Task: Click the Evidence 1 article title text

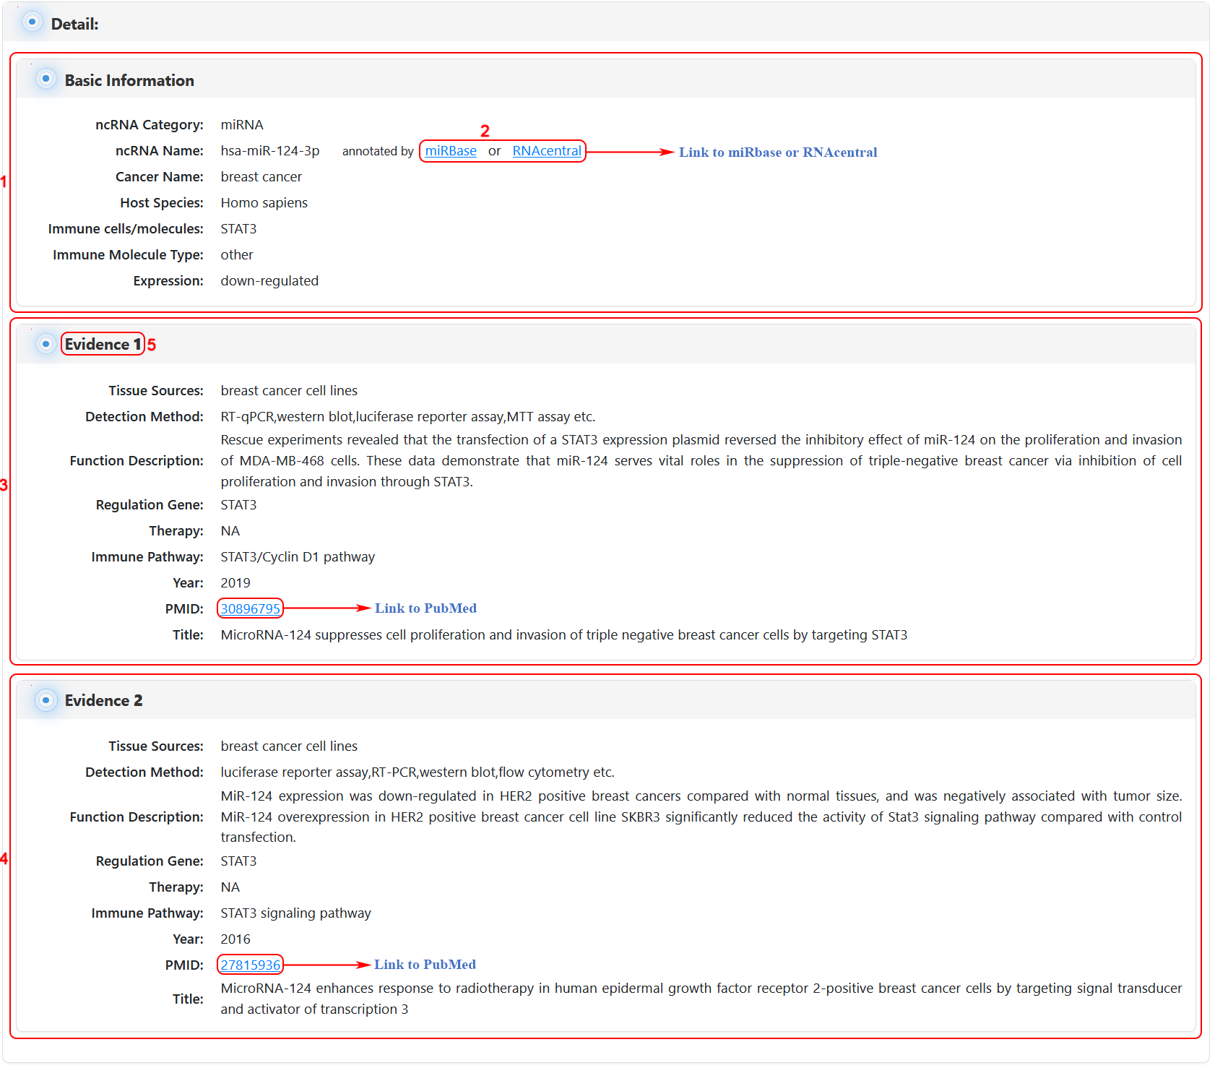Action: pyautogui.click(x=563, y=635)
